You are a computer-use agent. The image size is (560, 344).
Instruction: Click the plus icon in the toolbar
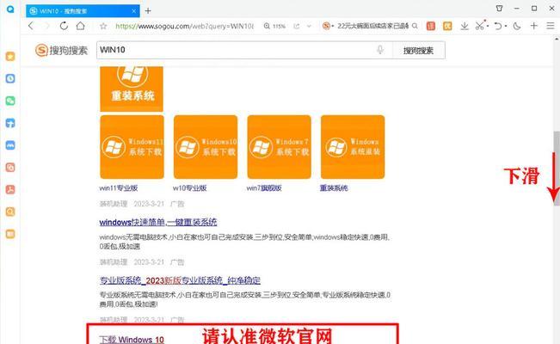(534, 26)
